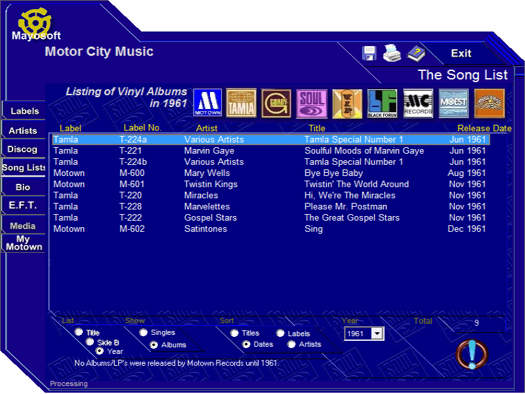Select the Black Forum label logo
The width and height of the screenshot is (525, 394).
pyautogui.click(x=383, y=104)
